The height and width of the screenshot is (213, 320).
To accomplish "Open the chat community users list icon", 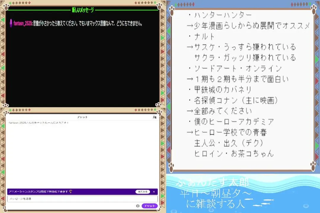I will [x=154, y=117].
